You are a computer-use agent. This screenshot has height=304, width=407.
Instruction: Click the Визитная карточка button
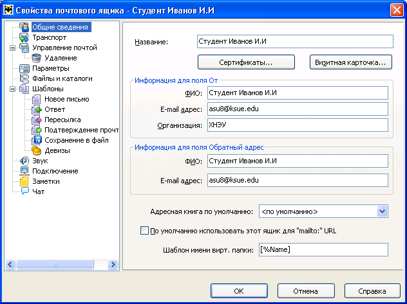coord(350,62)
